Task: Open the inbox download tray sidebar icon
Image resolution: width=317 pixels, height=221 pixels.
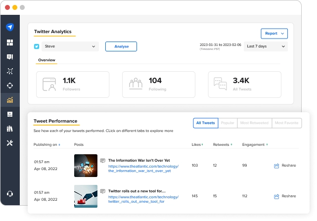Action: tap(10, 114)
